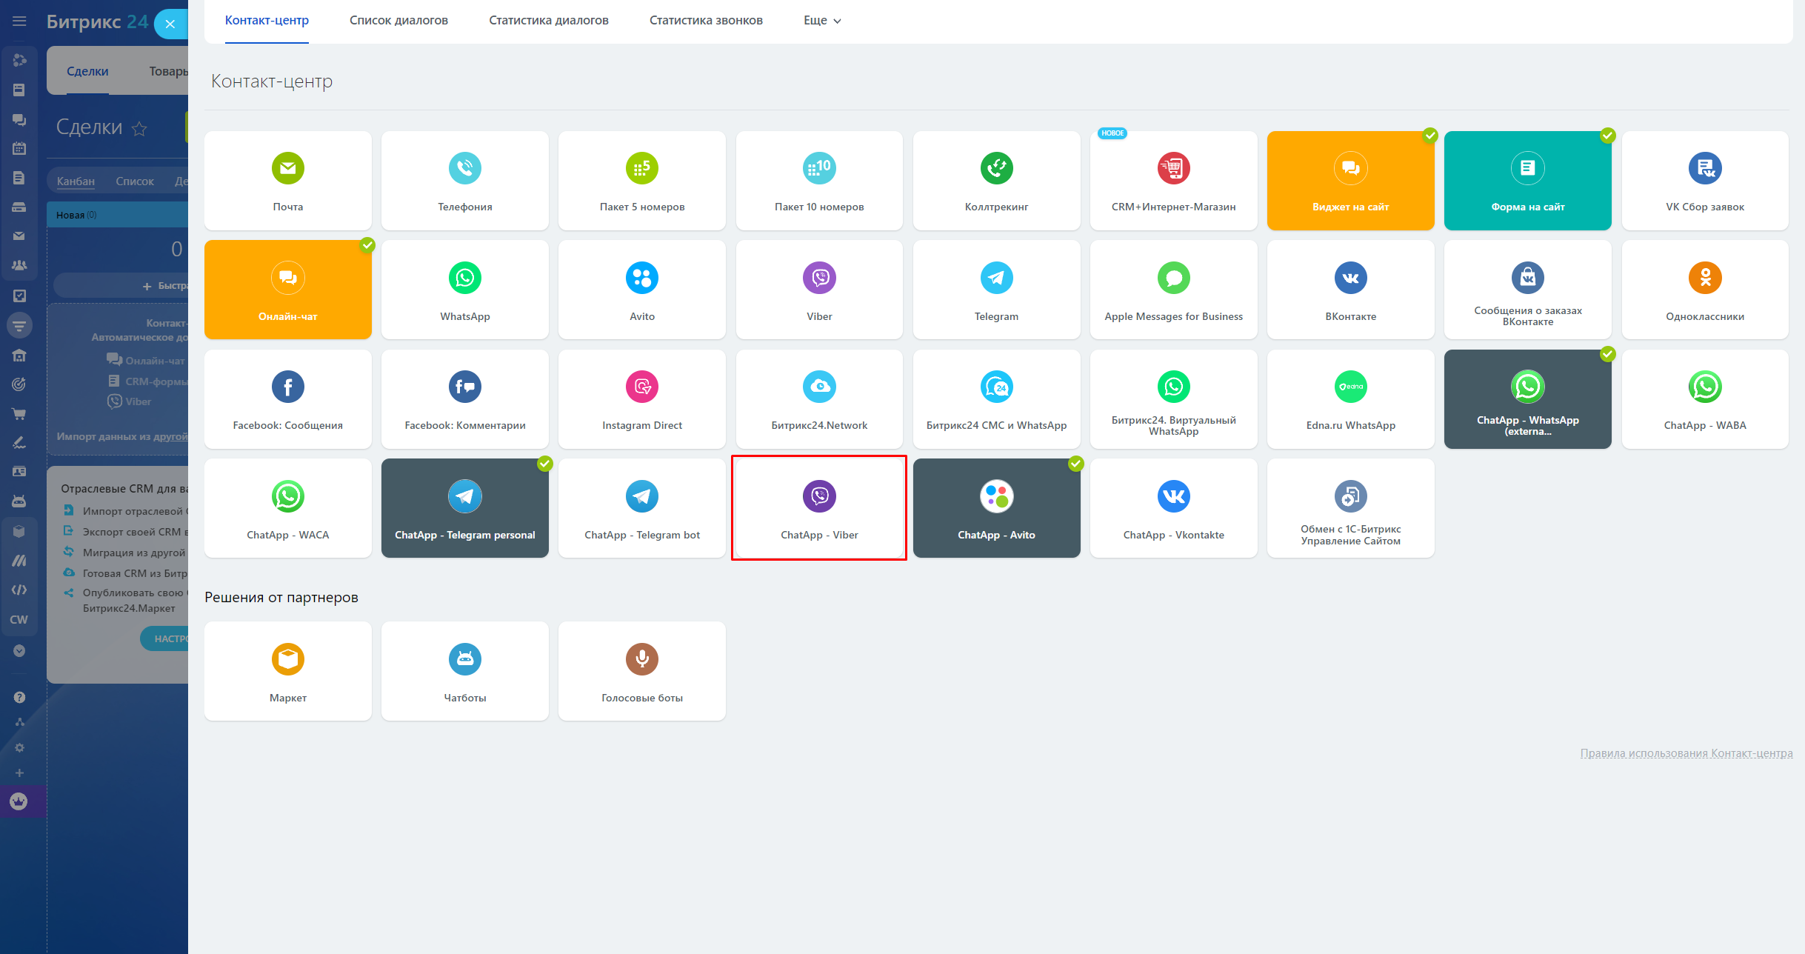
Task: Open the Чатботы partner solution tile
Action: pos(464,671)
